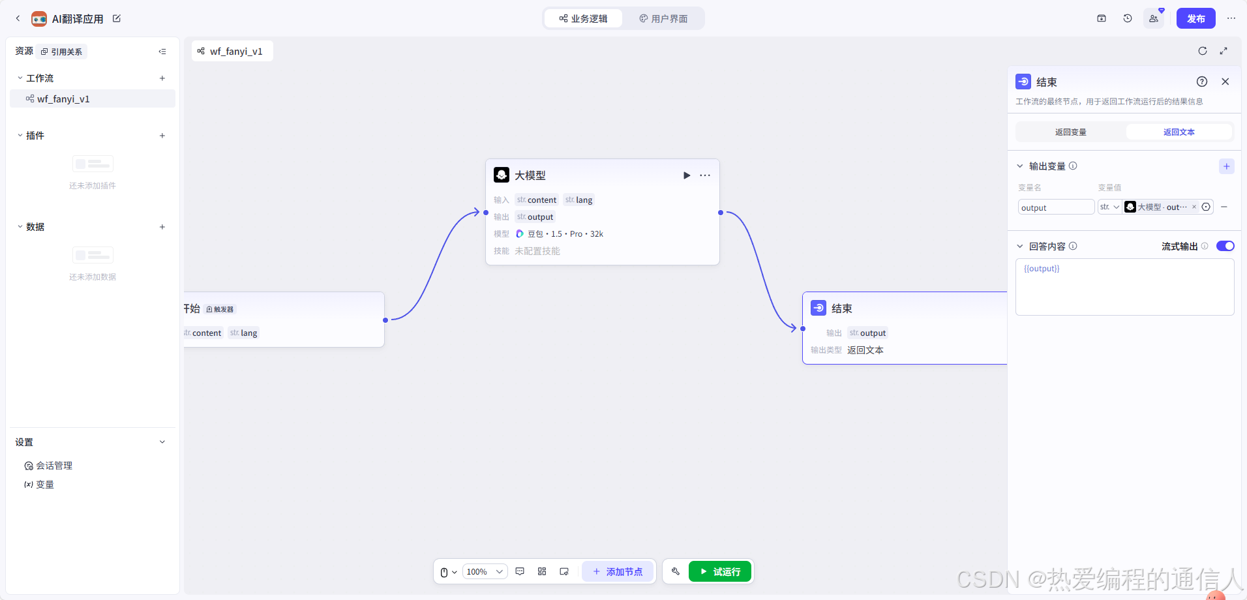Open the 引用关系 view
1247x600 pixels.
tap(61, 52)
